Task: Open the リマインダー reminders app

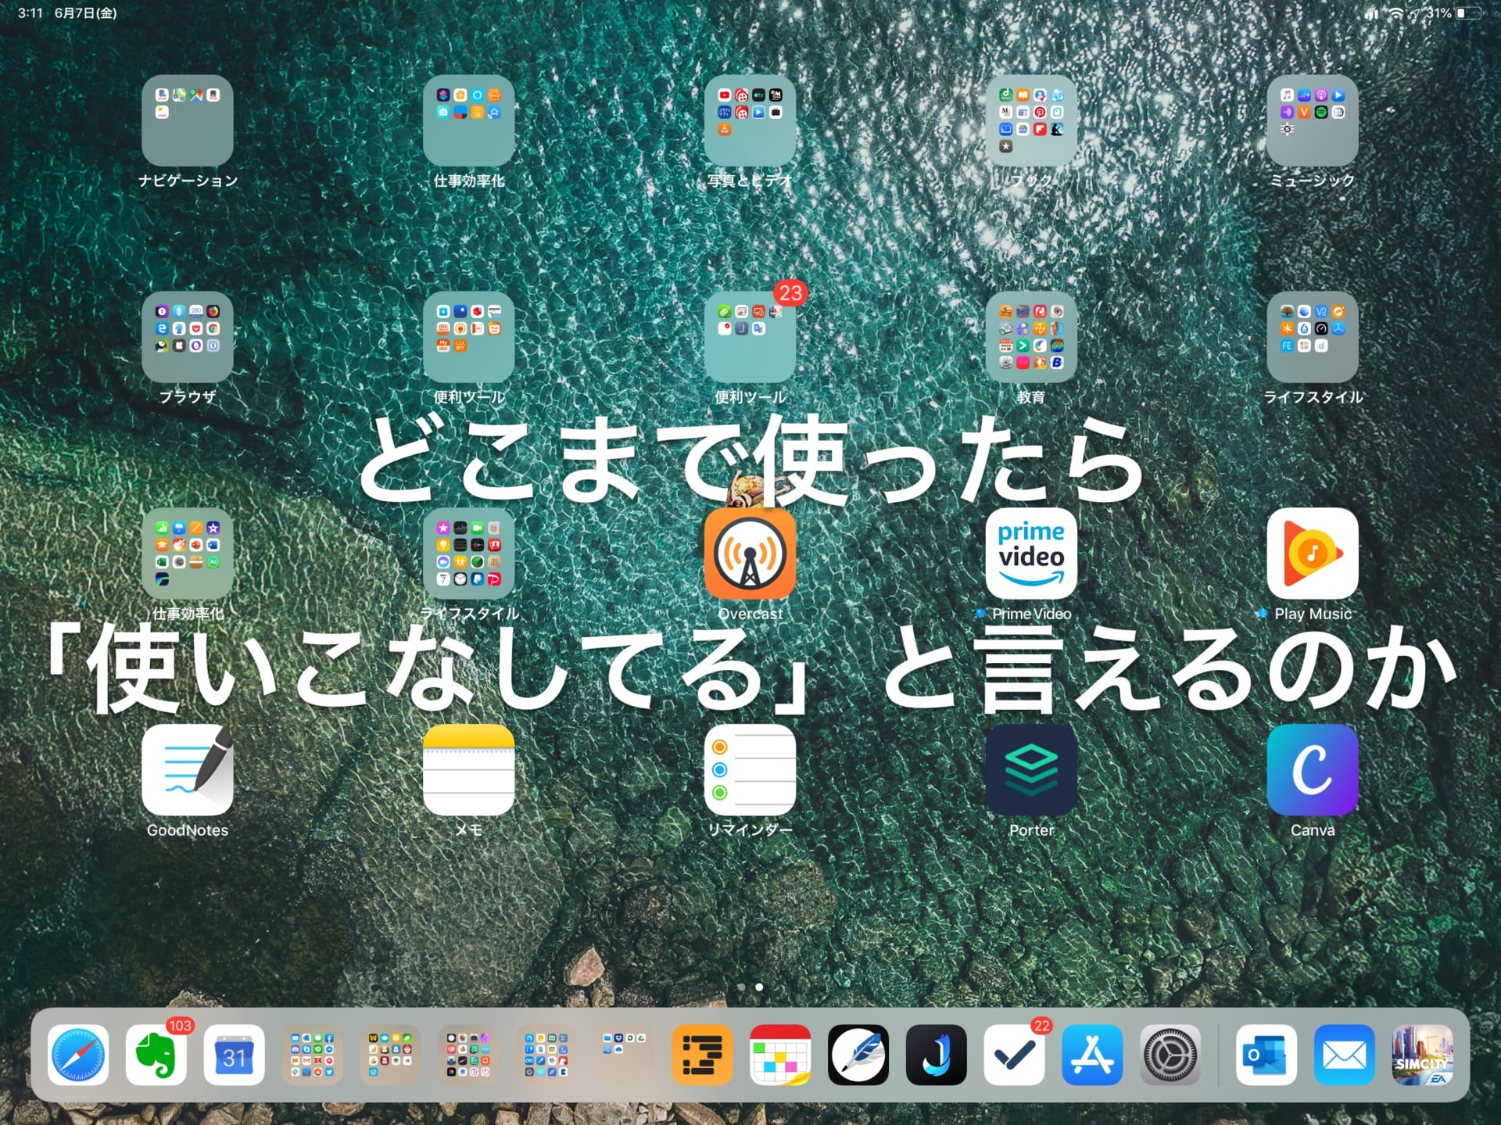Action: 750,770
